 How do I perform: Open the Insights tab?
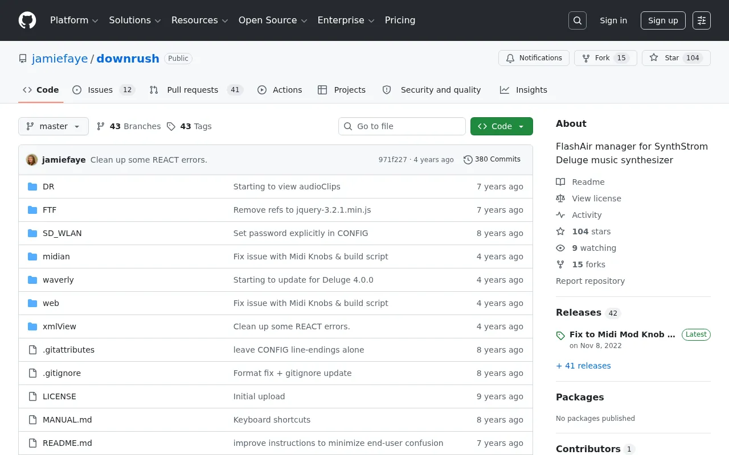pyautogui.click(x=523, y=90)
